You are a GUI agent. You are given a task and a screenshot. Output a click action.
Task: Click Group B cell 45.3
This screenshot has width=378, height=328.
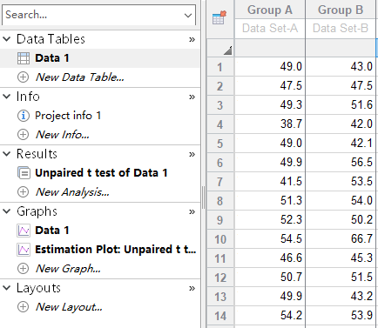[341, 258]
